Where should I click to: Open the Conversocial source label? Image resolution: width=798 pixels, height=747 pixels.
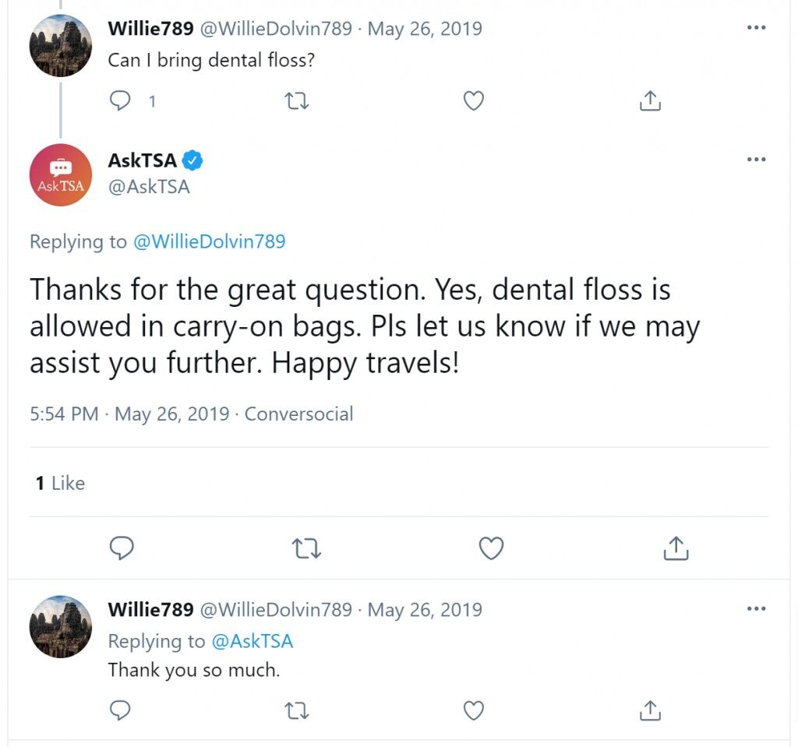pos(298,414)
